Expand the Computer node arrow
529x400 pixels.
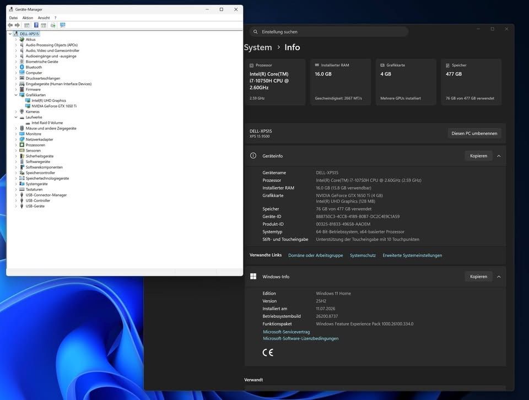16,73
